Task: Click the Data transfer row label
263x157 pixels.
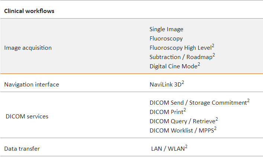Action: (22, 149)
